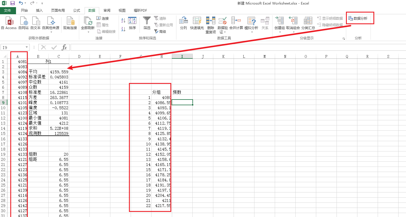406x217 pixels.
Task: Expand Refresh All (全部刷新) dropdown
Action: (x=88, y=32)
